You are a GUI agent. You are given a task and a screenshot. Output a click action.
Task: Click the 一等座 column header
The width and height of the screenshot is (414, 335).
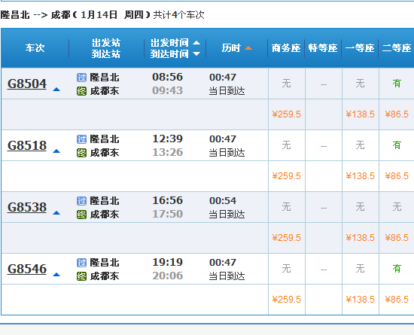(360, 48)
